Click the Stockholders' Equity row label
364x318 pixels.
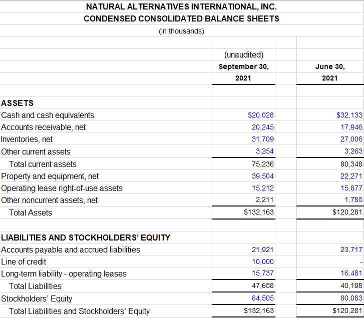[x=37, y=299]
